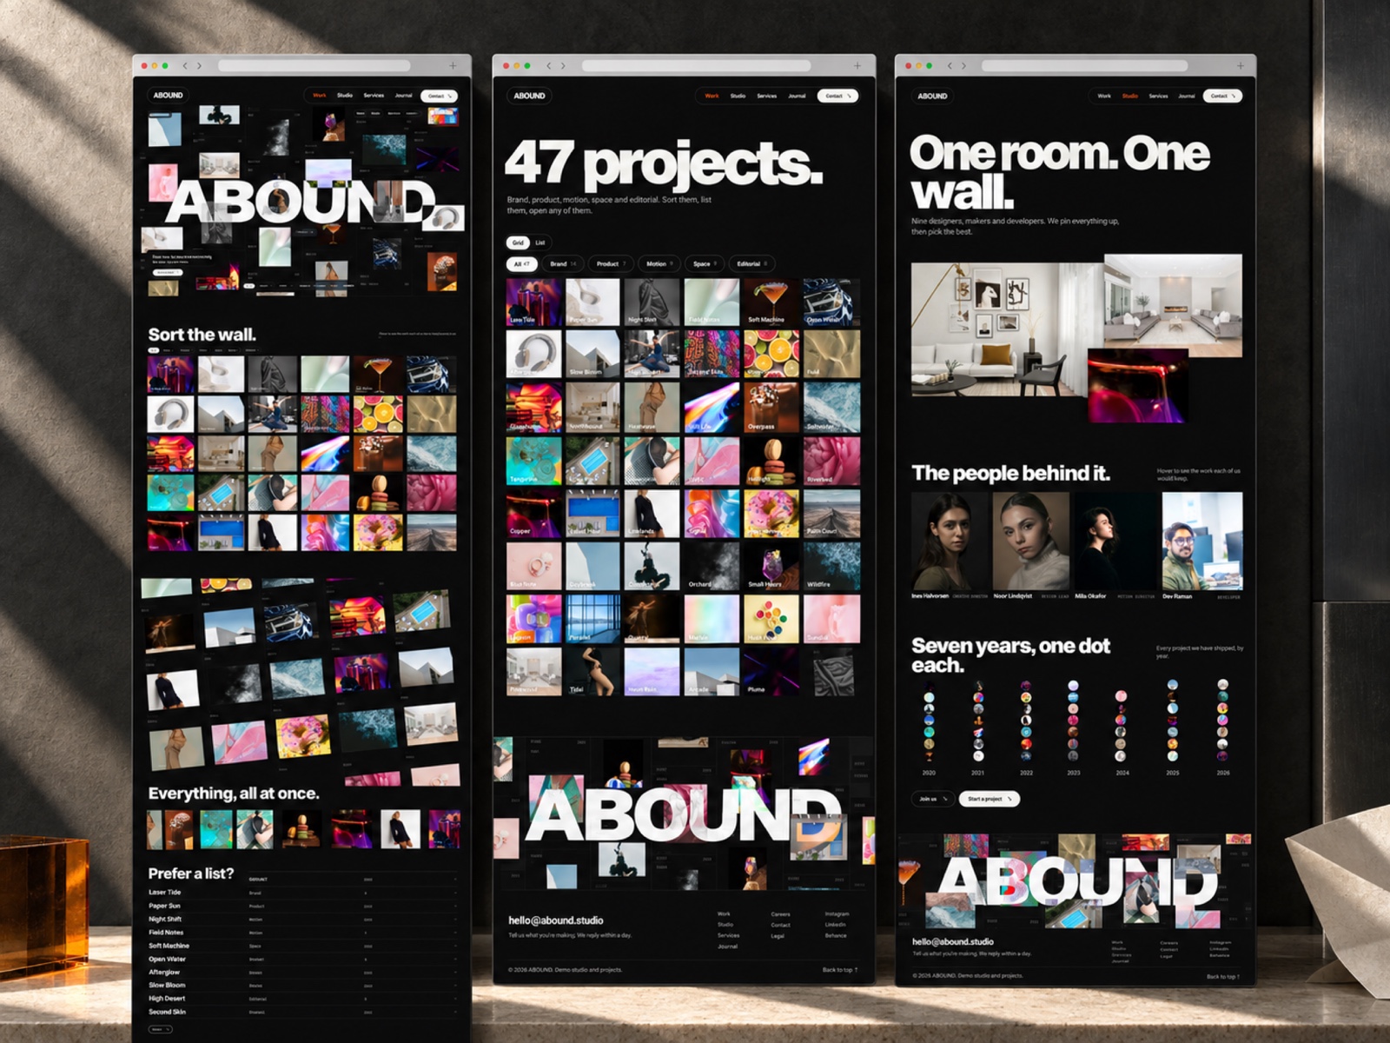Go back in the right browser window
The image size is (1390, 1043).
coord(950,66)
